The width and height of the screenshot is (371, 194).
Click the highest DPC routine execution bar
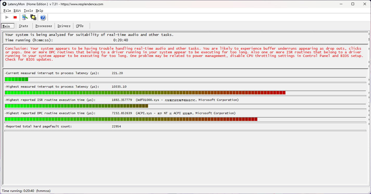coord(185,119)
